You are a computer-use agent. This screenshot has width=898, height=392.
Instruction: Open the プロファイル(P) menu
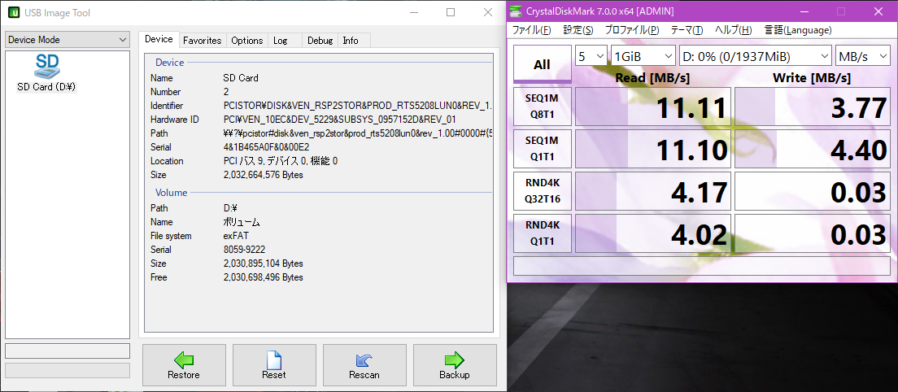pyautogui.click(x=632, y=30)
